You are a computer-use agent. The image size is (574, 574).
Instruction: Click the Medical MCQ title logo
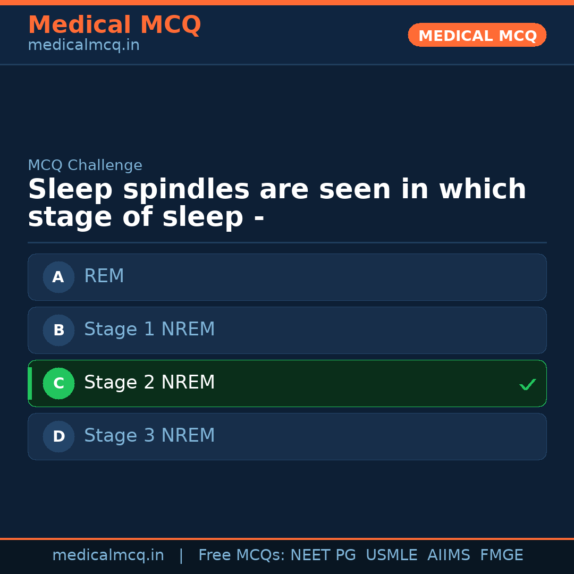[x=114, y=25]
